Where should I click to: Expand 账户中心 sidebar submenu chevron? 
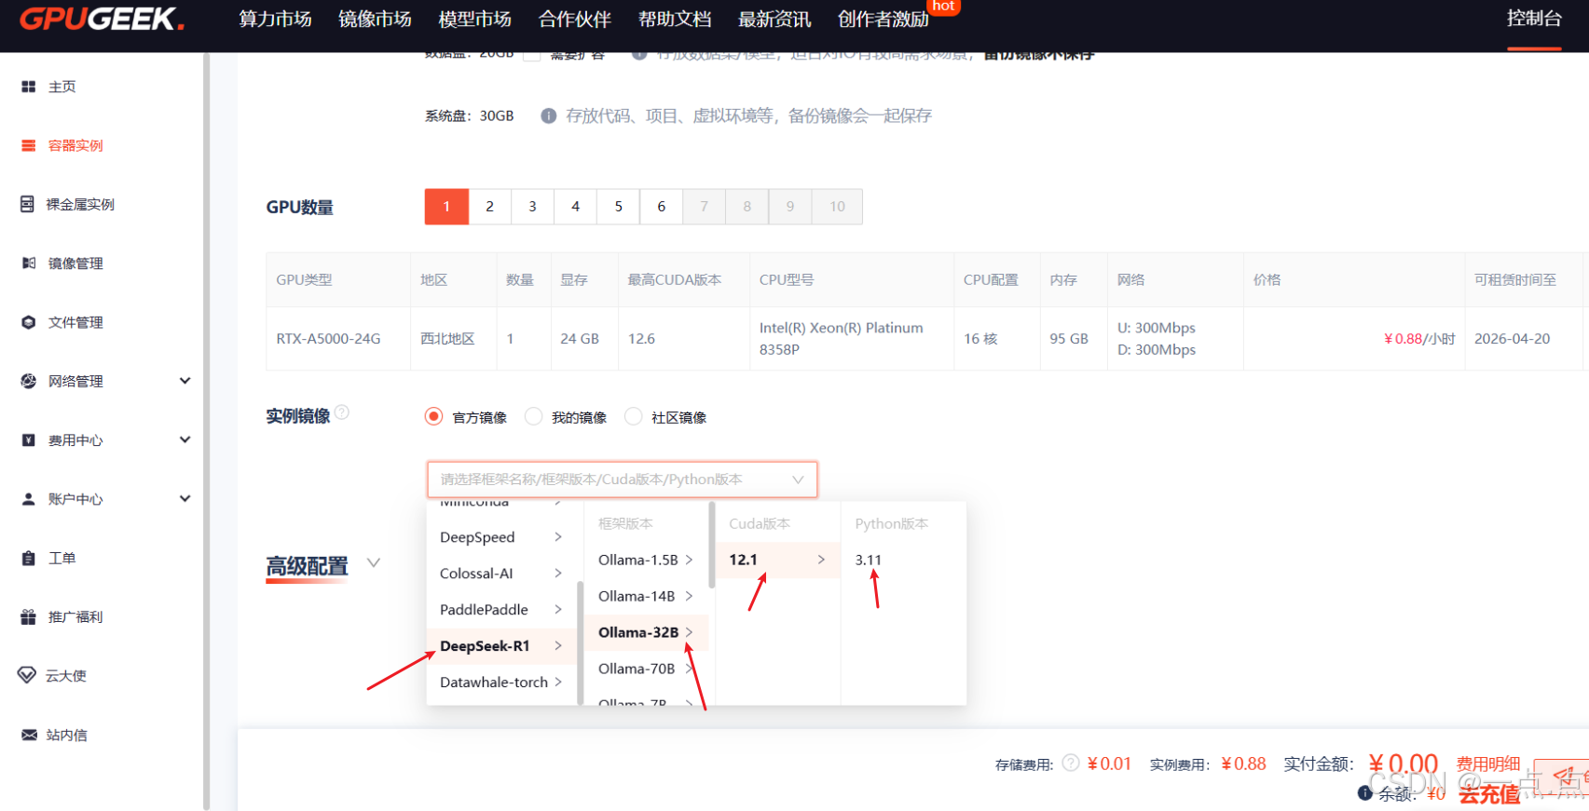[185, 498]
